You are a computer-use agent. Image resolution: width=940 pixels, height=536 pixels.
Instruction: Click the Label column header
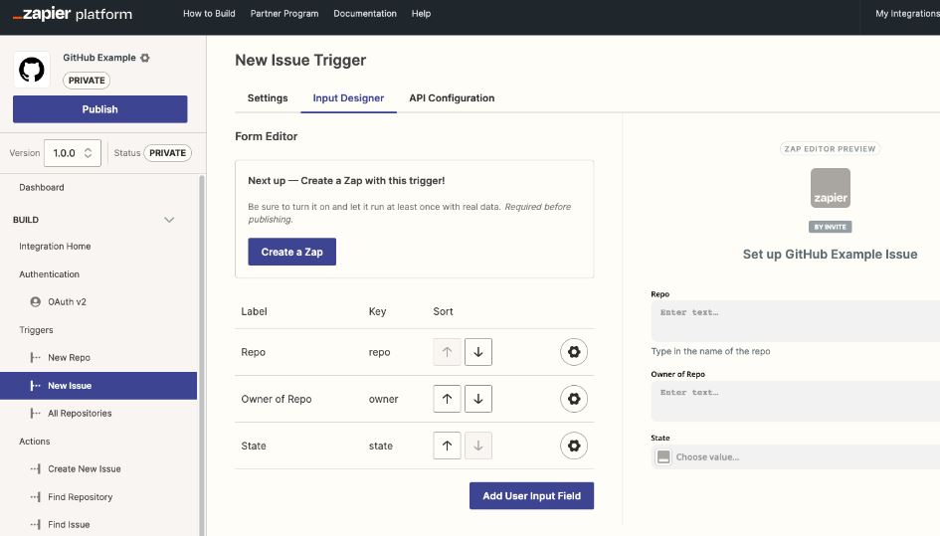(x=255, y=311)
